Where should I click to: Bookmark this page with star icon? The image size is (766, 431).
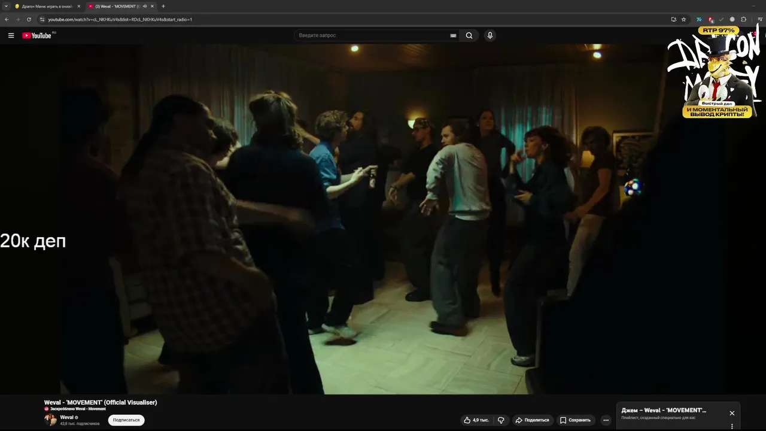tap(683, 19)
